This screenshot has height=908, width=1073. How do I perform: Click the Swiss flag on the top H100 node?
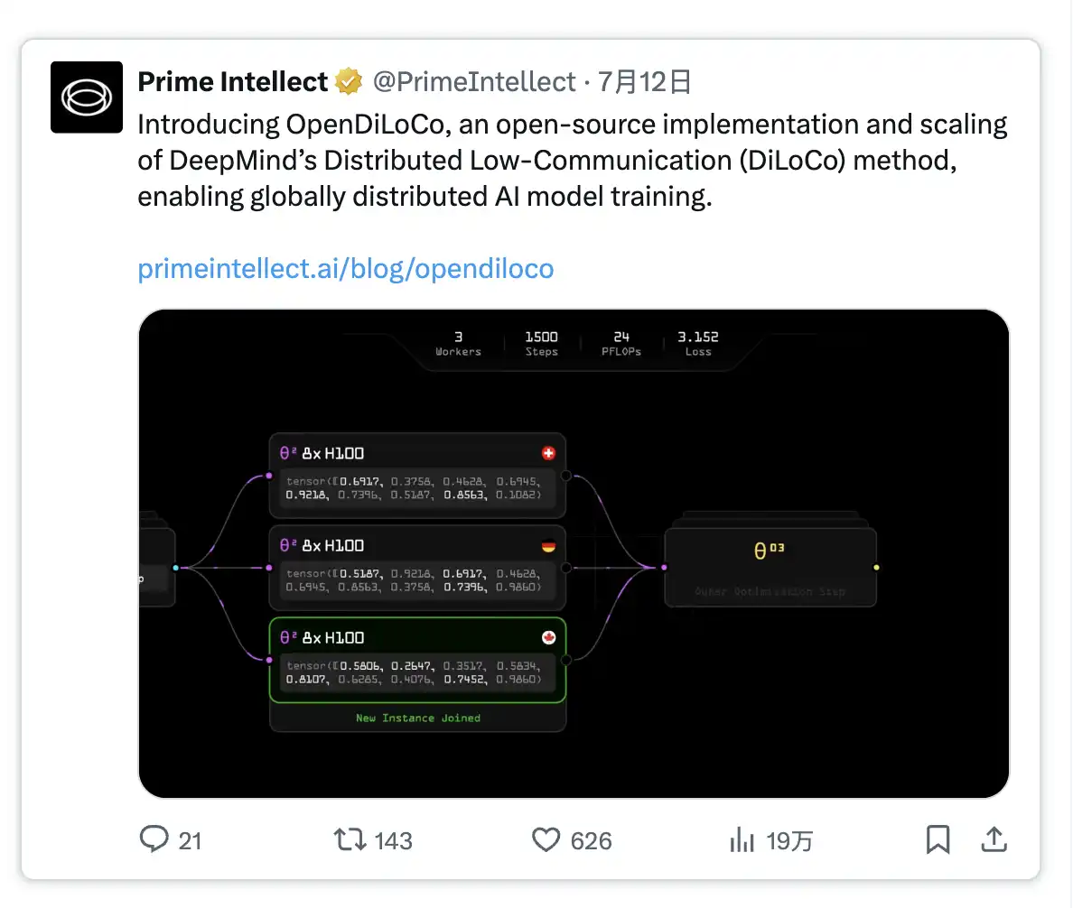(548, 453)
